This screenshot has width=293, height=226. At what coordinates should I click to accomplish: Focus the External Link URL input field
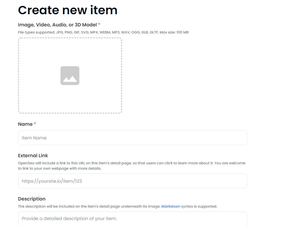point(133,181)
